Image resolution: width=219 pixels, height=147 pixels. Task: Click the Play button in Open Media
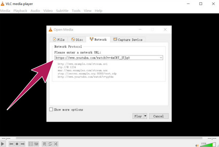(138, 116)
